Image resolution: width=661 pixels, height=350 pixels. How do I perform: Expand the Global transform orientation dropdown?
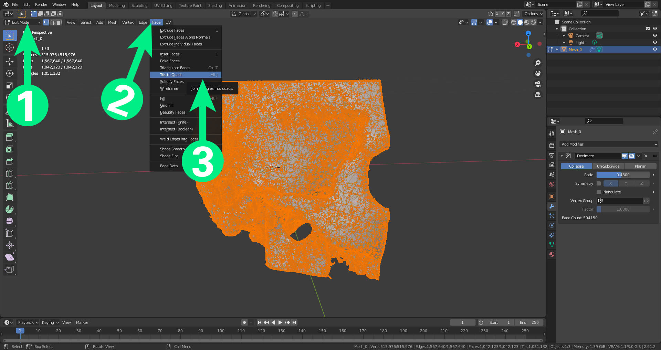click(x=244, y=14)
